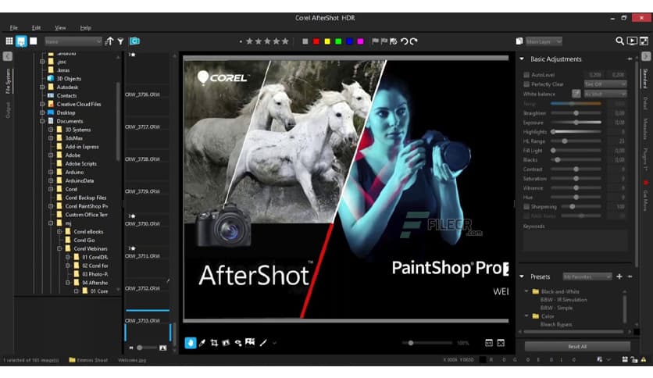Rotate image counter-clockwise
This screenshot has width=653, height=378.
pos(404,41)
